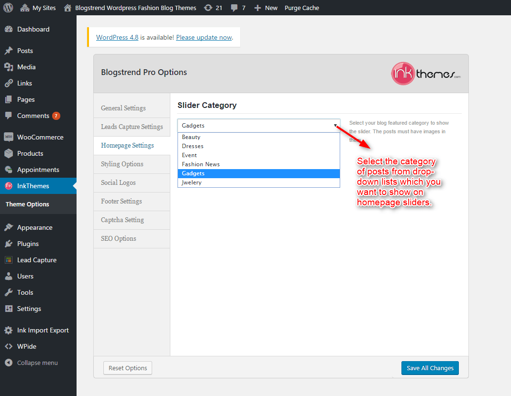Open the Styling Options tab
Viewport: 511px width, 396px height.
pyautogui.click(x=132, y=164)
